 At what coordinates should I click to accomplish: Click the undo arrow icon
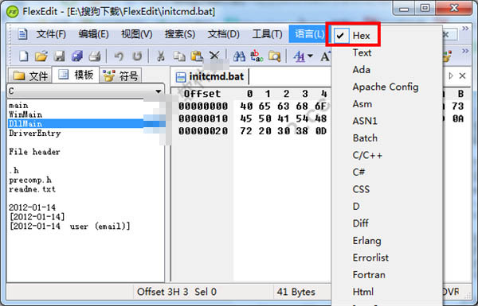pos(119,56)
